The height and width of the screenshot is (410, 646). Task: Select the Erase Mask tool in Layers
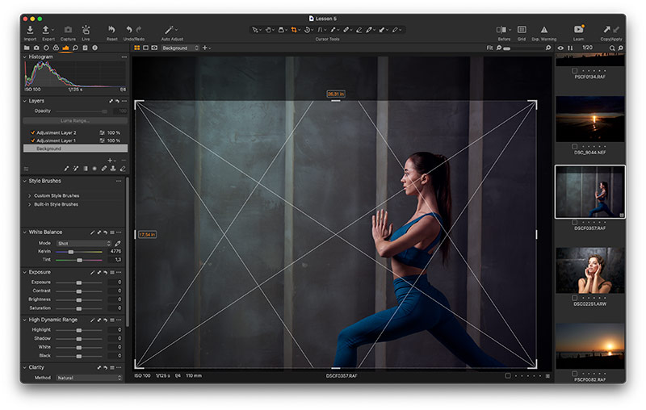click(x=123, y=169)
